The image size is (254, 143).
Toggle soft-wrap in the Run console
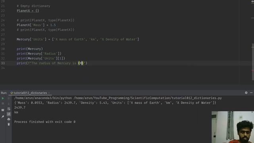click(9, 109)
